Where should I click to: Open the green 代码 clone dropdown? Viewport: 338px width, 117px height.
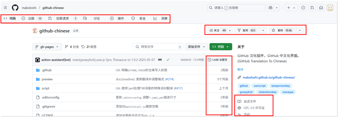pos(221,47)
